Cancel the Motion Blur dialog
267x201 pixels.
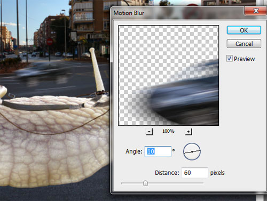pos(244,44)
